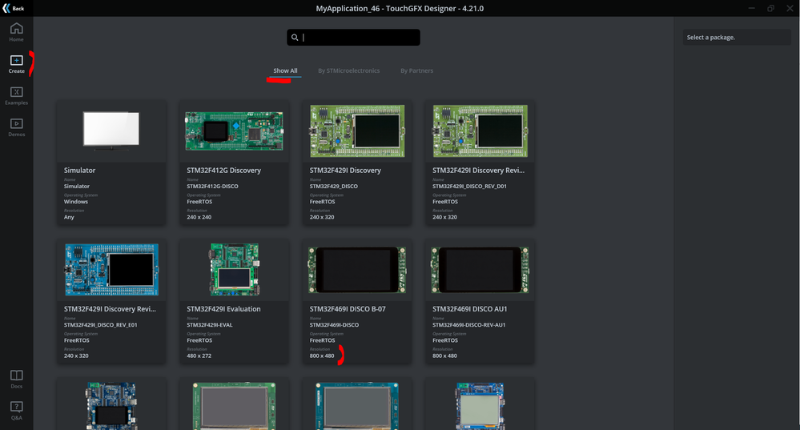Select the STM32F429I Discovery board image

click(x=357, y=131)
